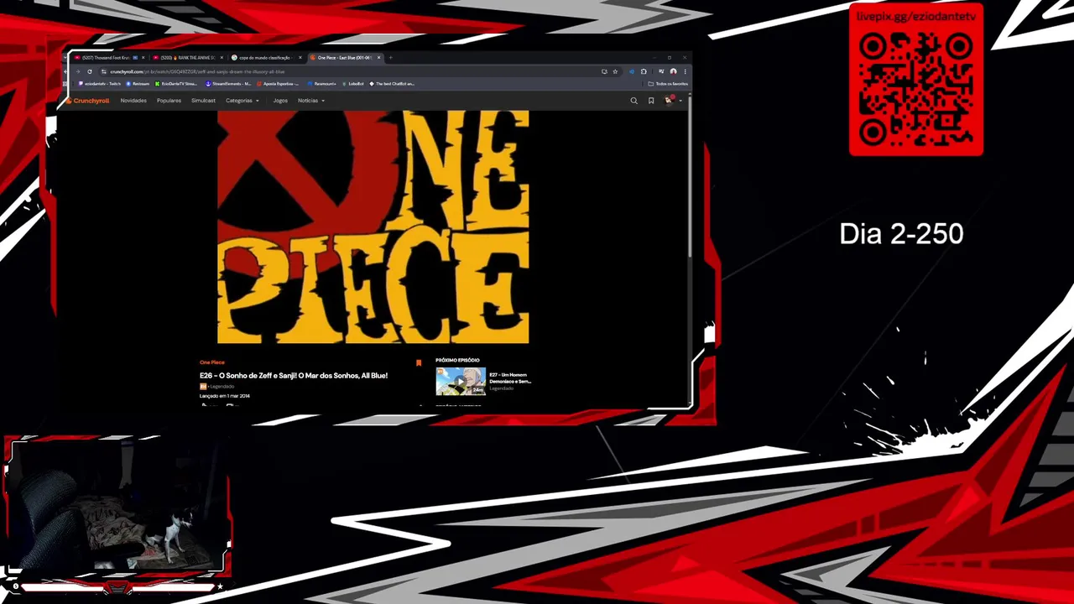Expand the Categorias dropdown
The height and width of the screenshot is (604, 1074).
[x=242, y=101]
